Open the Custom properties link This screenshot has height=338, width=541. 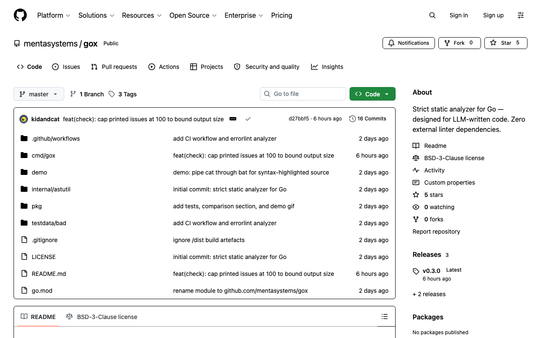[444, 183]
